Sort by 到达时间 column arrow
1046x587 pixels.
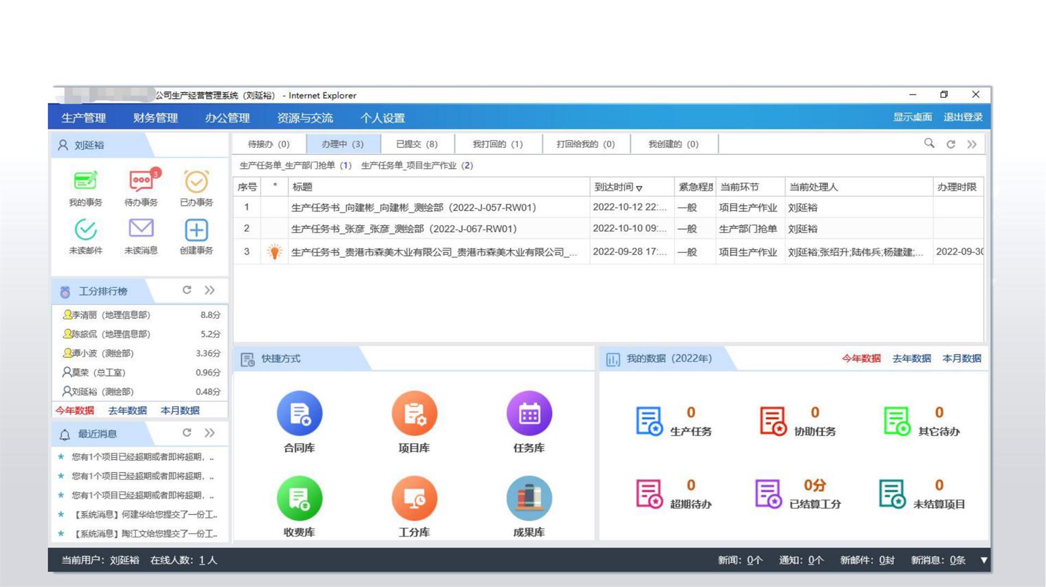639,188
